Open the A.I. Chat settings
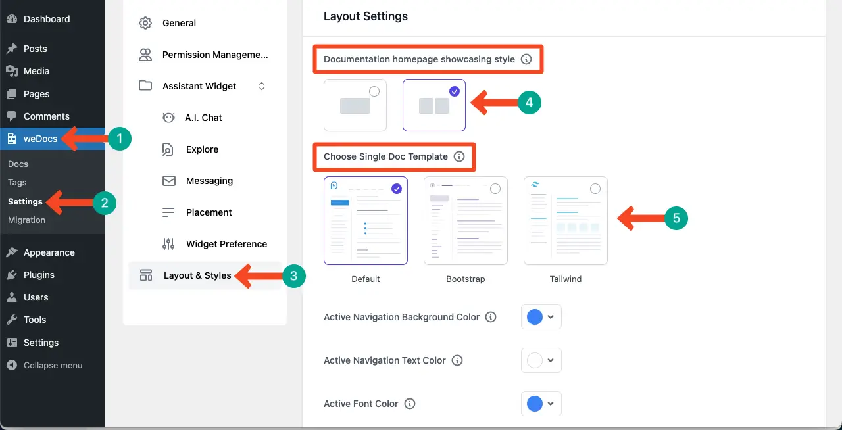Viewport: 842px width, 430px height. coord(205,118)
